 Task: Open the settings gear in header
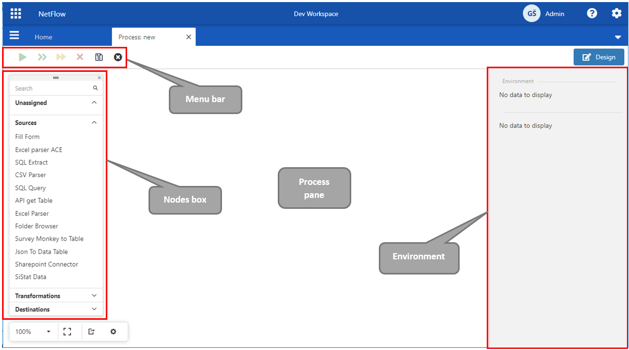click(x=616, y=14)
